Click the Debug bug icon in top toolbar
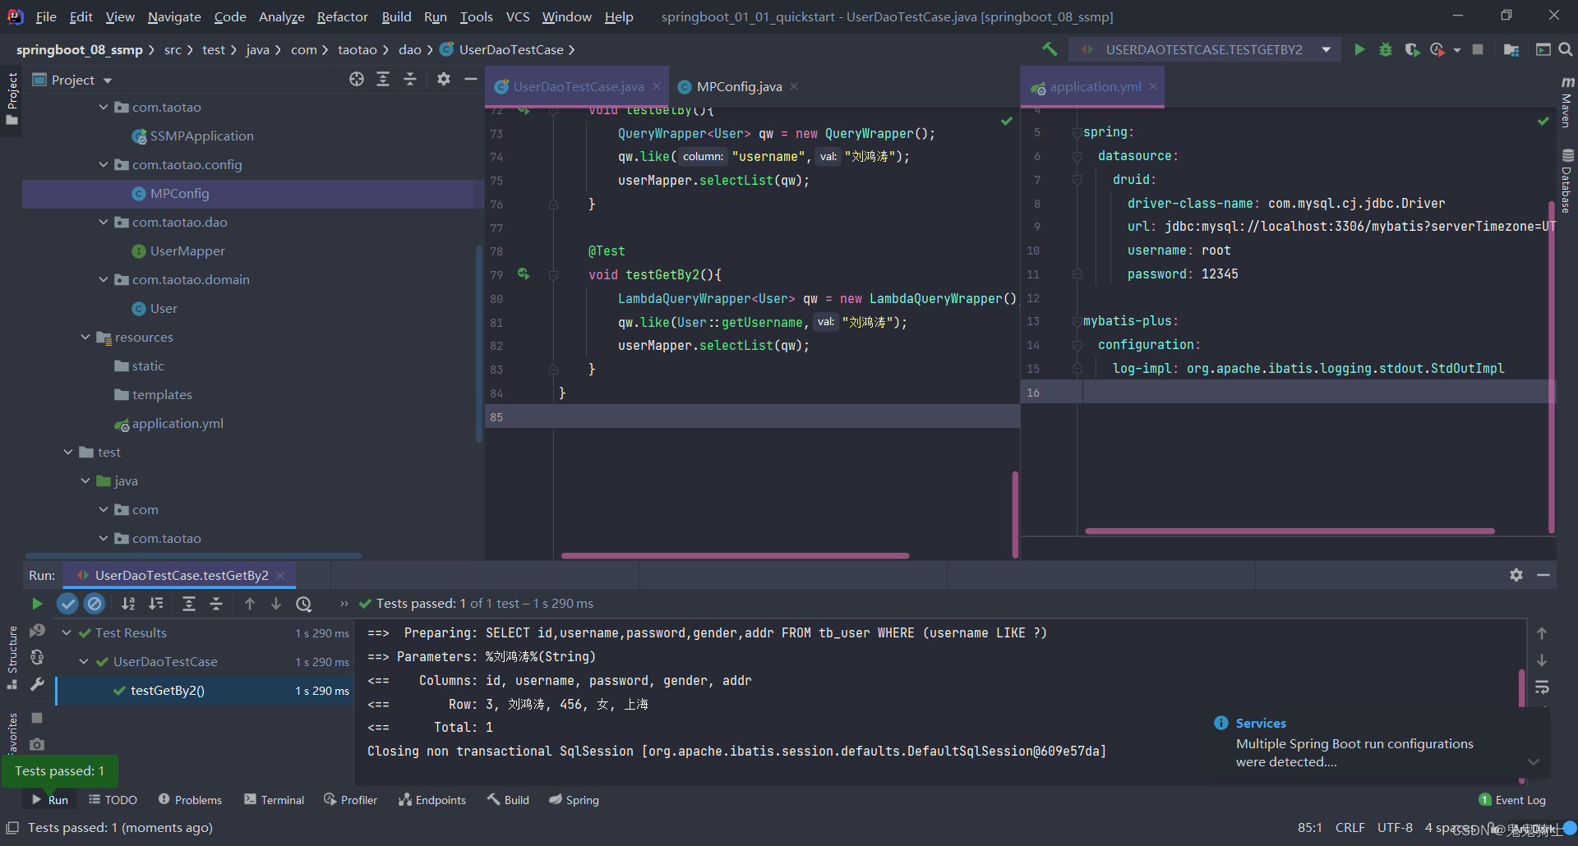Screen dimensions: 1578x846 tap(1386, 50)
